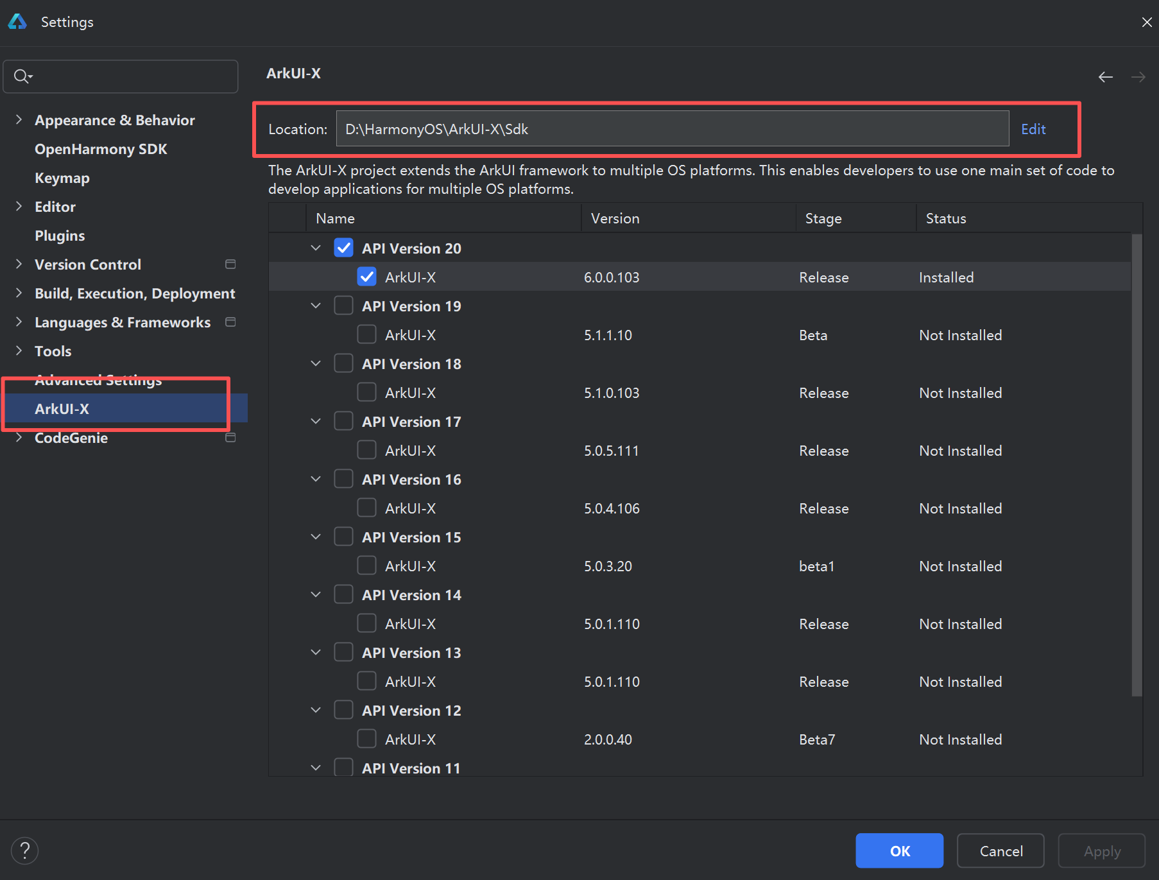Screen dimensions: 1159x880
Task: Uncheck API Version 20 checkbox
Action: (x=343, y=248)
